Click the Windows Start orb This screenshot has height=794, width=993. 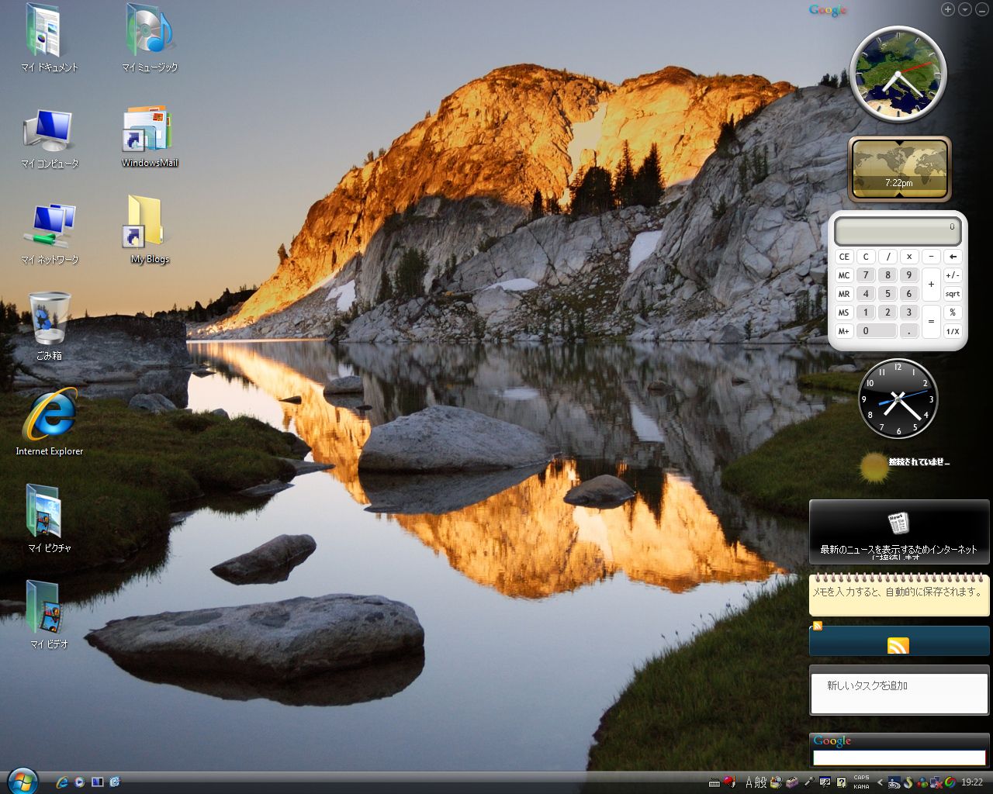click(22, 782)
